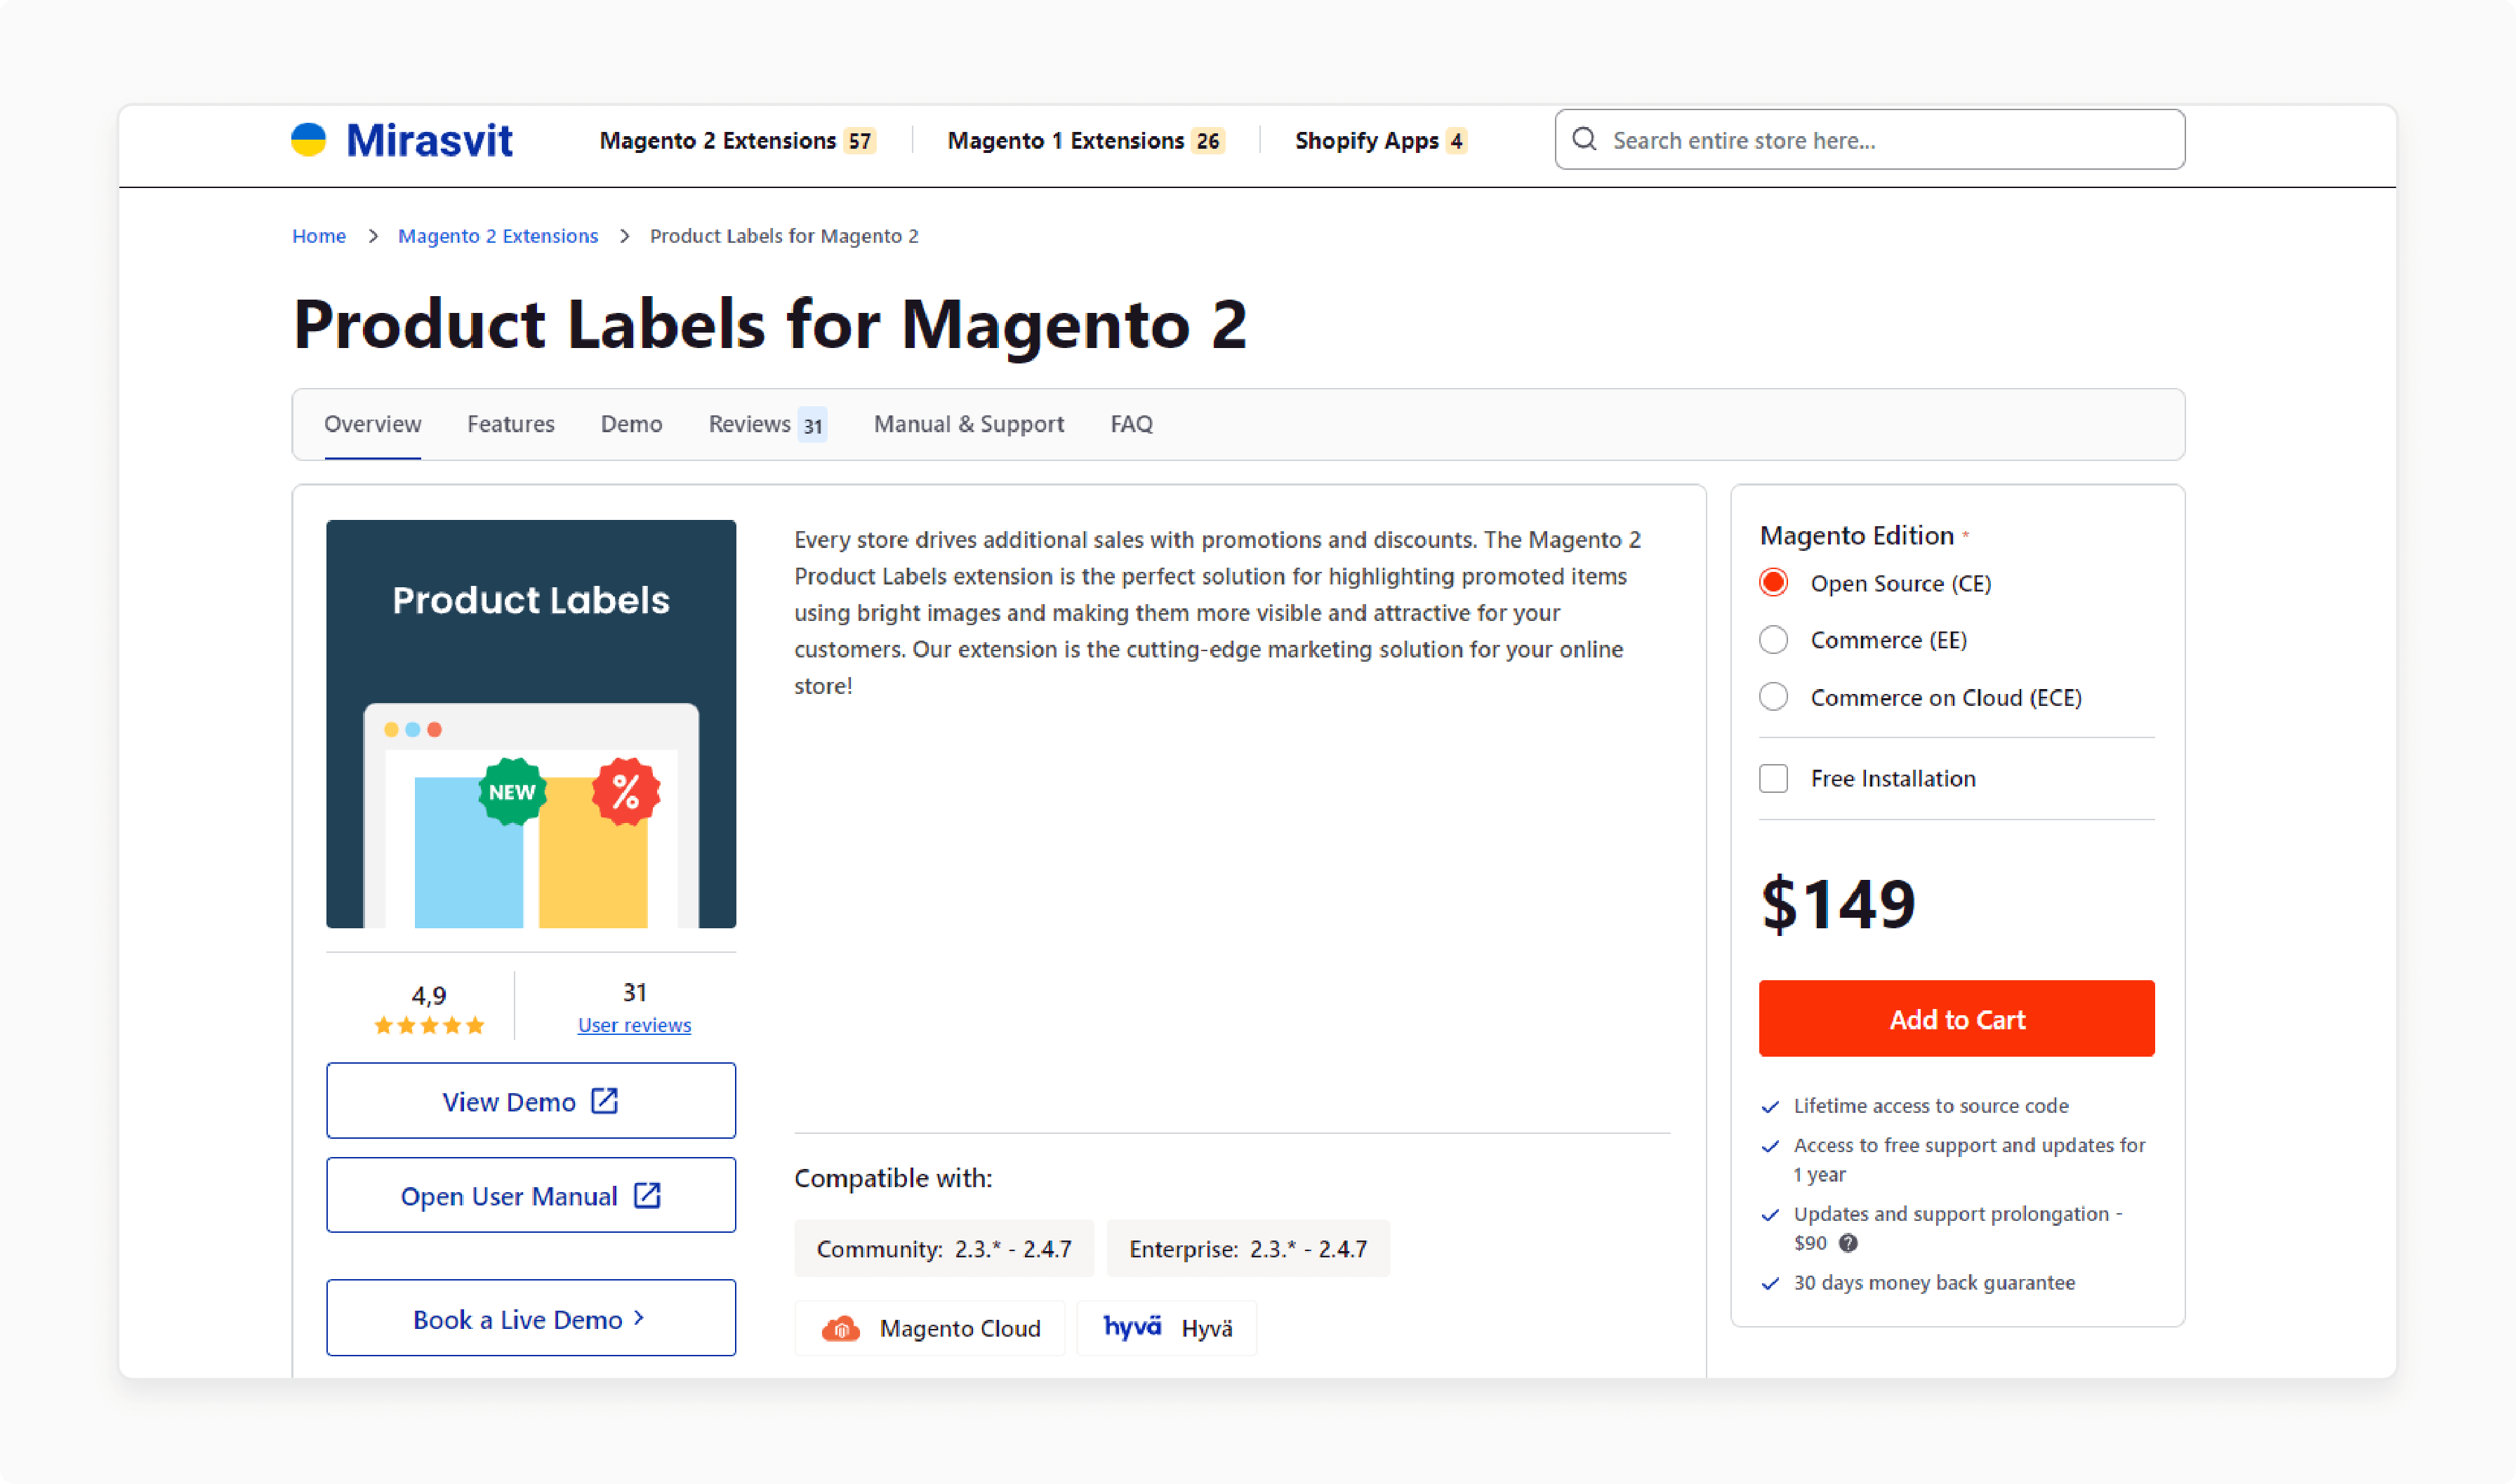This screenshot has height=1484, width=2516.
Task: Click the View Demo button
Action: [x=531, y=1100]
